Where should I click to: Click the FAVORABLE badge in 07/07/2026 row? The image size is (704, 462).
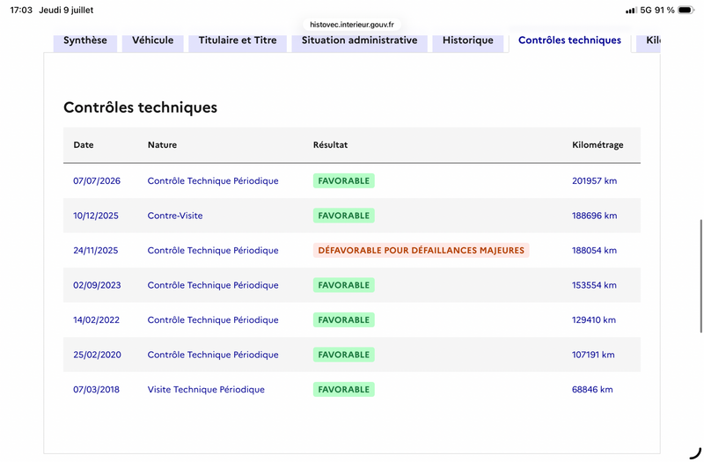point(344,181)
